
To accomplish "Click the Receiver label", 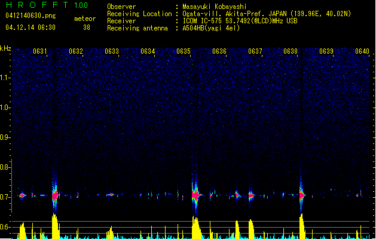I will (121, 21).
